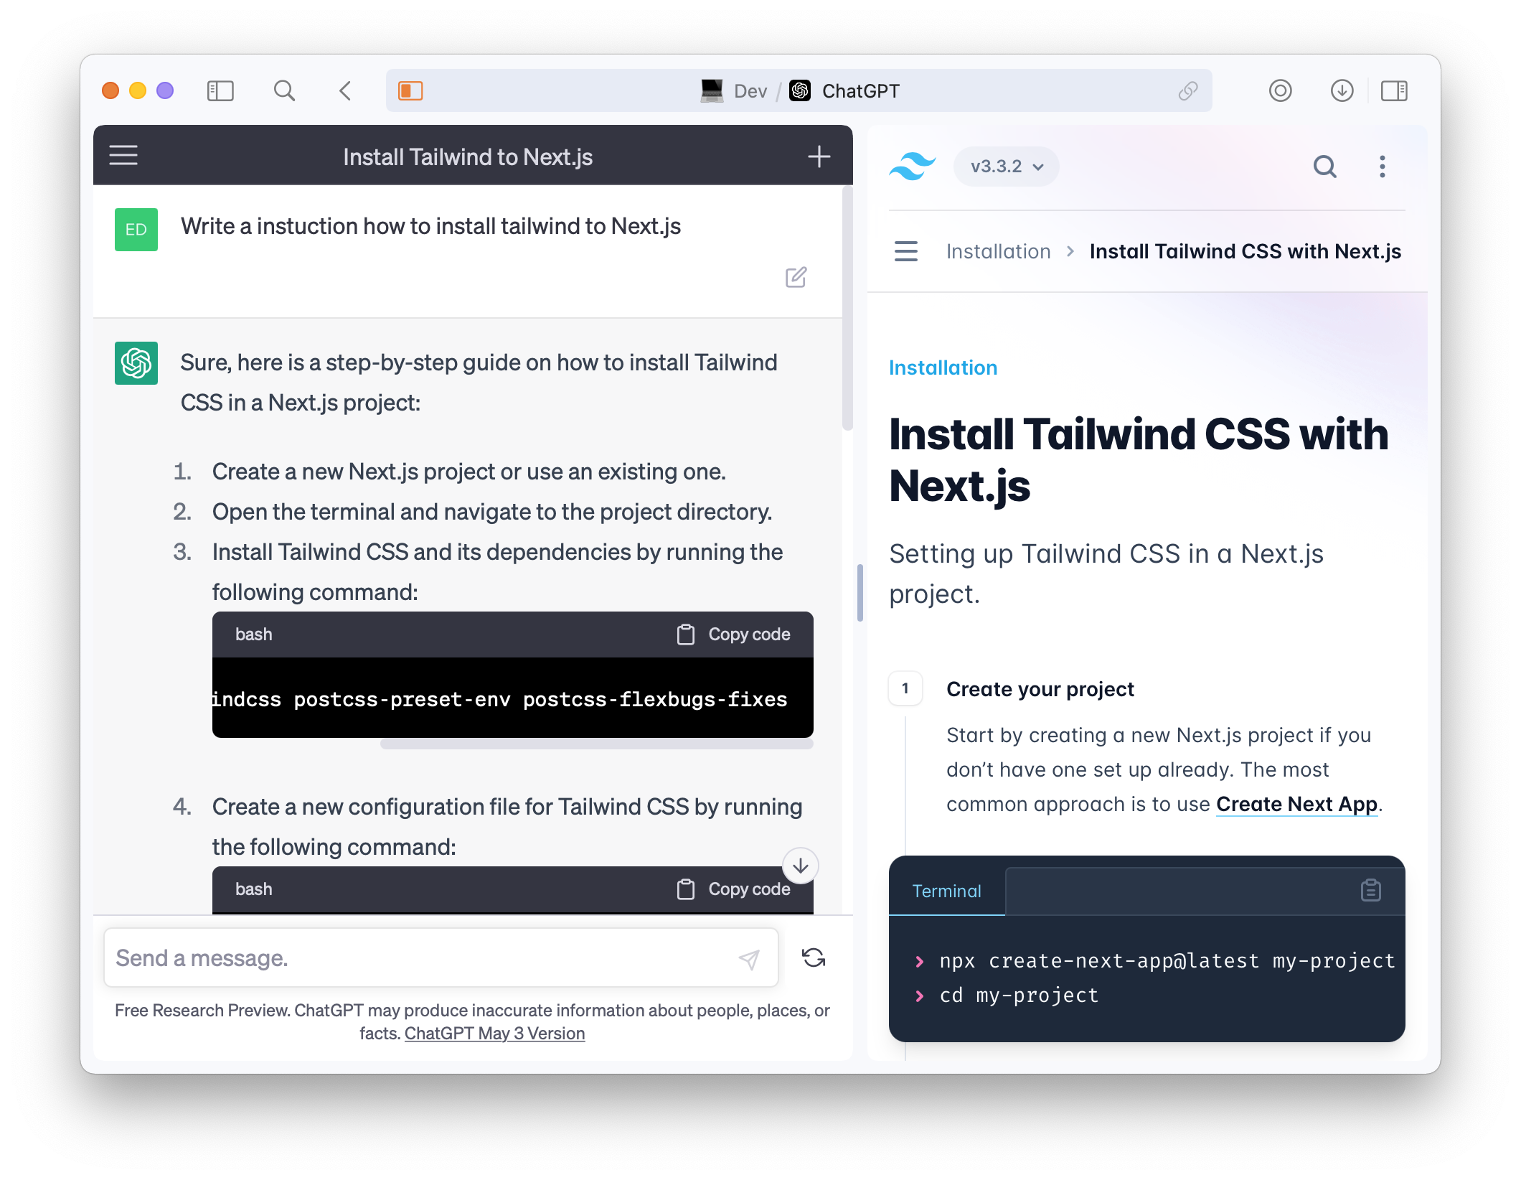This screenshot has width=1521, height=1180.
Task: Open the search magnifier in the browser toolbar
Action: [284, 91]
